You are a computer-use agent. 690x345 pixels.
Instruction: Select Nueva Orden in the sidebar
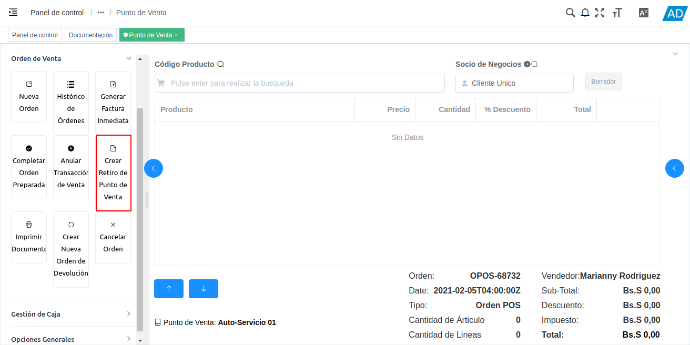tap(29, 98)
